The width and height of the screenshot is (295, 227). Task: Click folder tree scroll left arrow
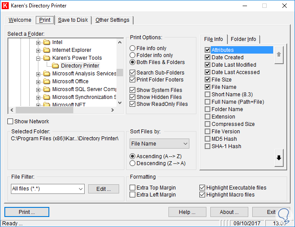(12, 110)
